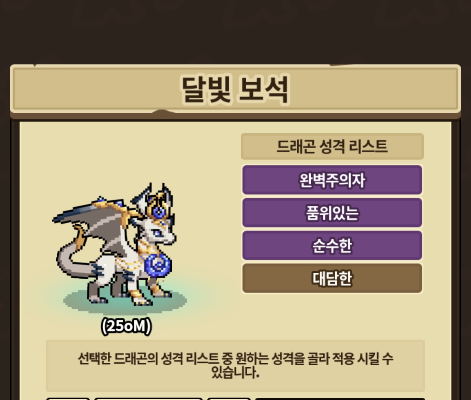Choose the 품위있는 personality option
Image resolution: width=471 pixels, height=400 pixels.
click(x=332, y=213)
